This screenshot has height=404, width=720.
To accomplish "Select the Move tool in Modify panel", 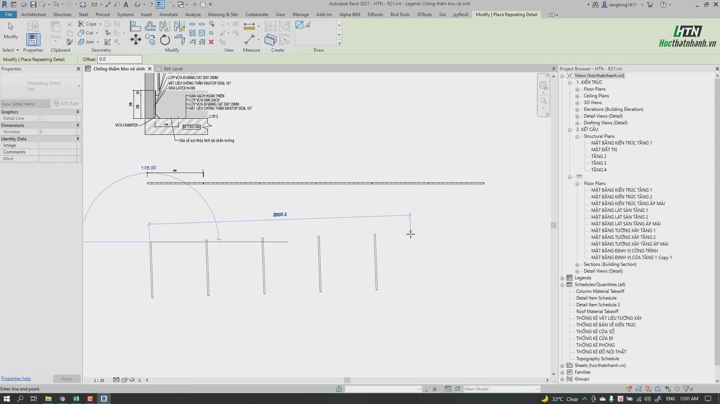I will coord(135,40).
